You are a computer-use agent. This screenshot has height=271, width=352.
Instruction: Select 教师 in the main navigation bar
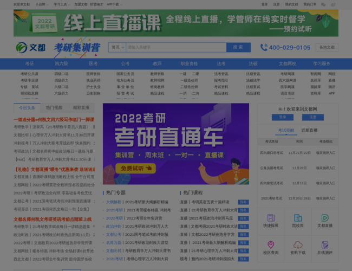pyautogui.click(x=157, y=63)
